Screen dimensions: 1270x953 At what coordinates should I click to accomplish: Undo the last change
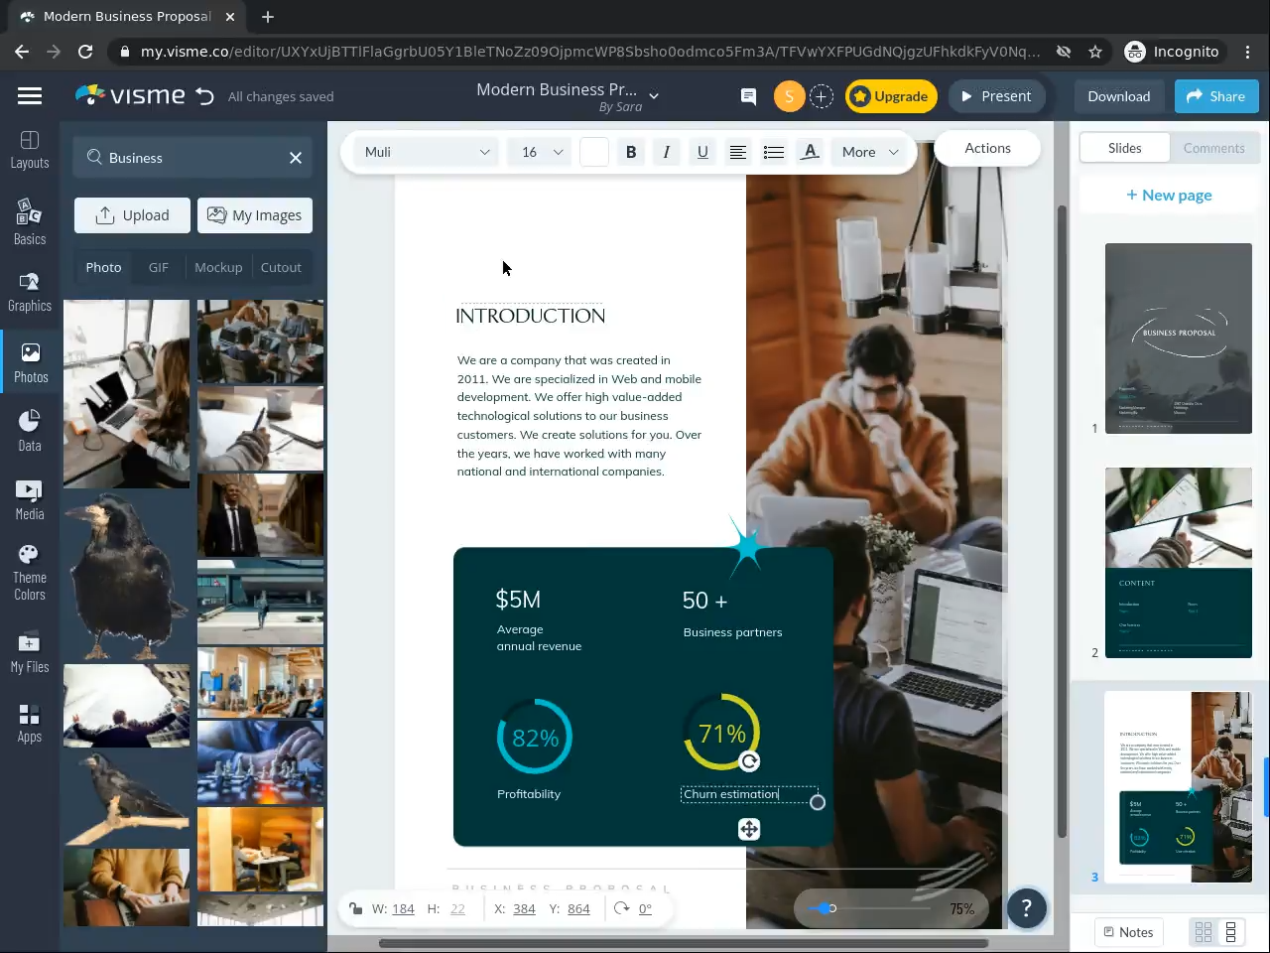point(204,96)
